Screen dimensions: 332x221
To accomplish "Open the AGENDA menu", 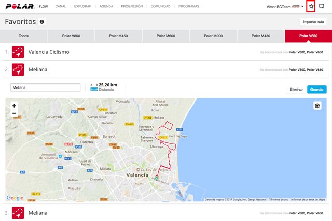I will point(106,6).
